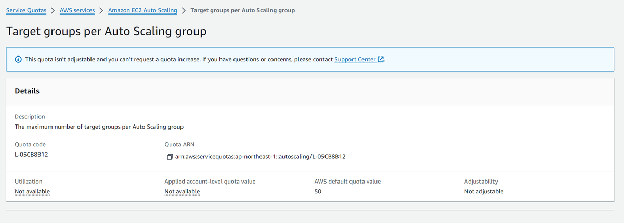Click Not available under Applied account-level quota value

(x=182, y=191)
